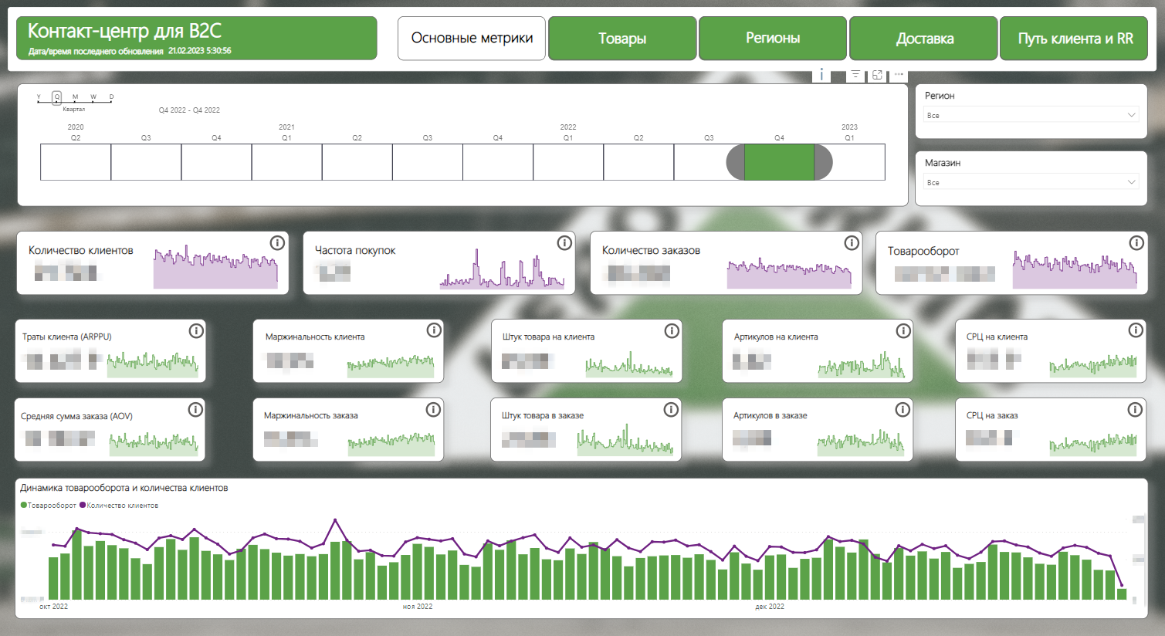Toggle Количество клиентов legend item in chart

tap(119, 506)
